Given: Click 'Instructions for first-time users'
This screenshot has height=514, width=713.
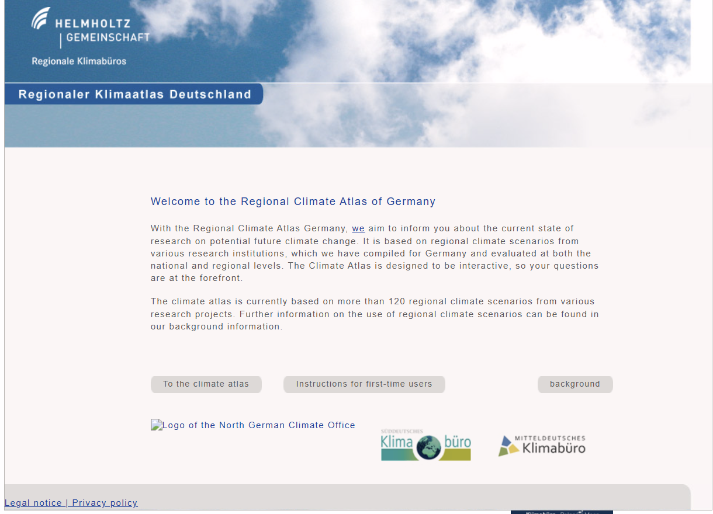Looking at the screenshot, I should 364,384.
